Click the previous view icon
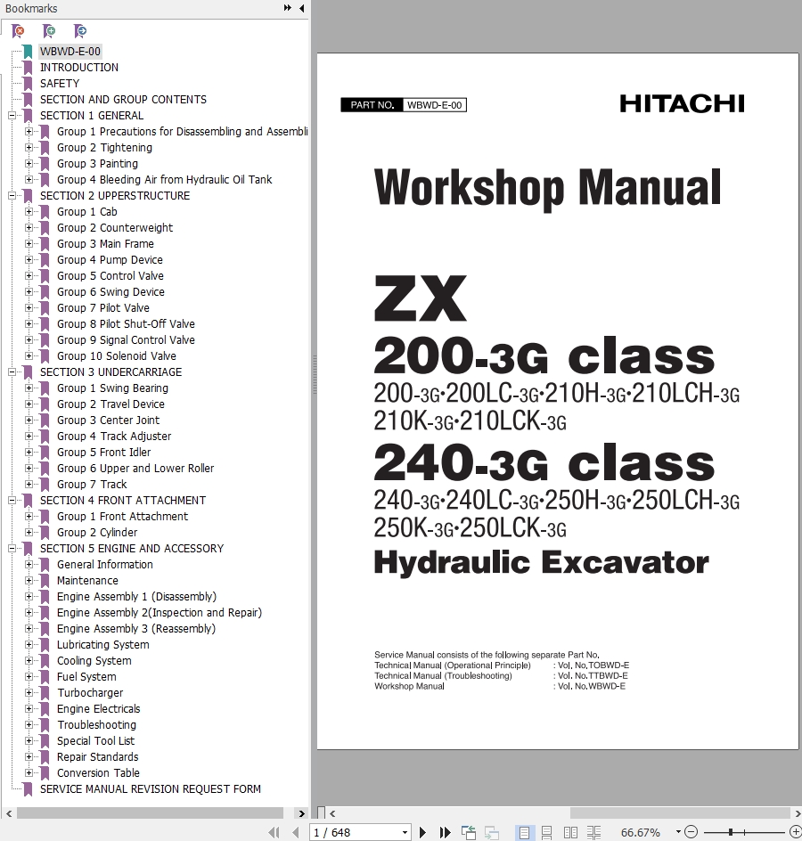 click(469, 832)
